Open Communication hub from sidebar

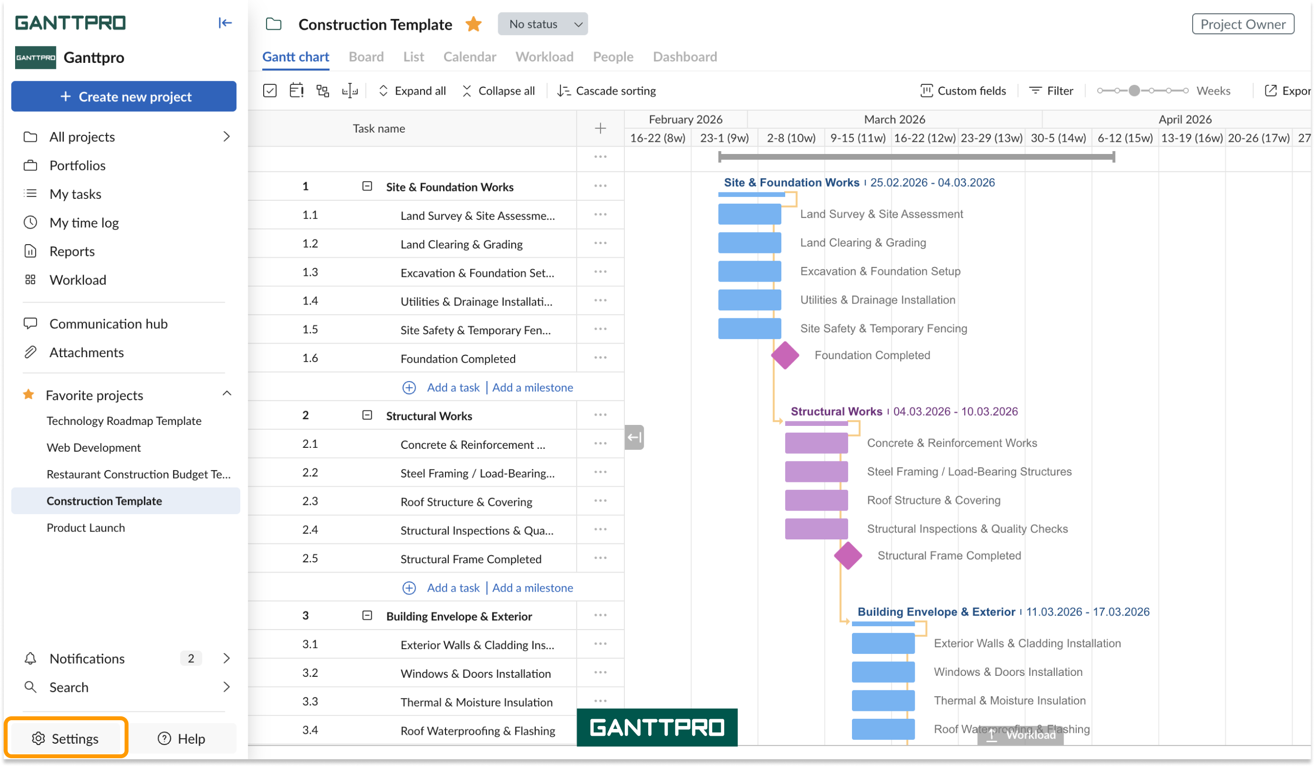pos(108,324)
